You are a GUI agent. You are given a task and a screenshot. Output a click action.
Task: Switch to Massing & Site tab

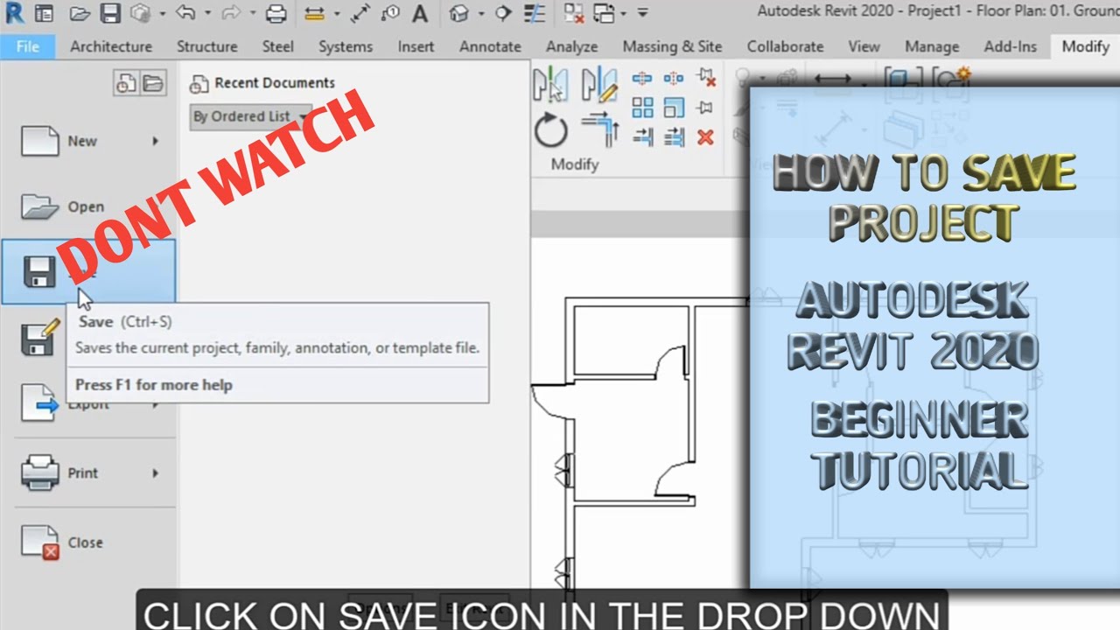(x=672, y=46)
